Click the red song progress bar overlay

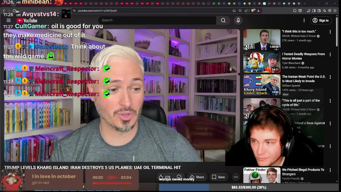pyautogui.click(x=112, y=183)
